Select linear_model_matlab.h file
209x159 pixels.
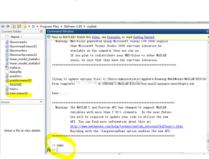25,63
